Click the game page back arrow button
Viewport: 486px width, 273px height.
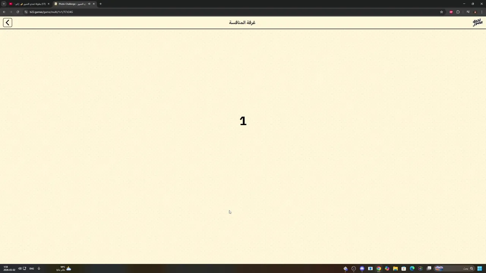[8, 23]
